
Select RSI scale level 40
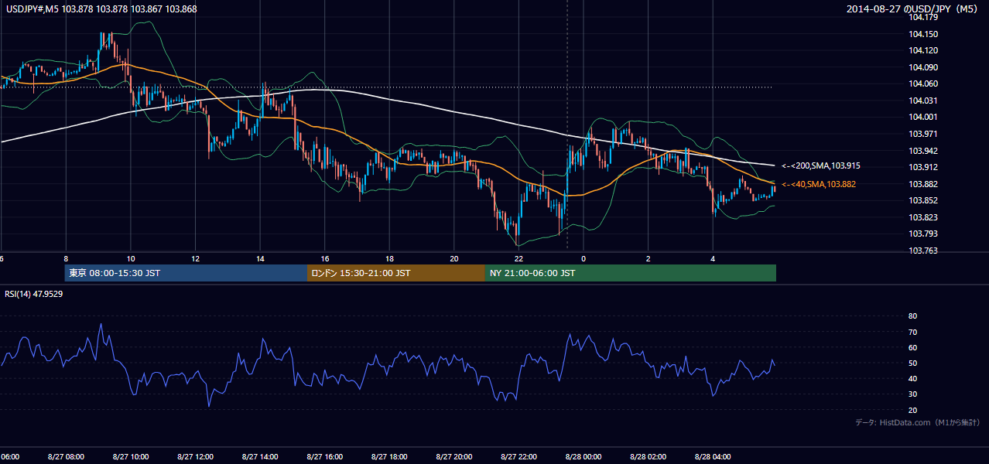[x=912, y=378]
